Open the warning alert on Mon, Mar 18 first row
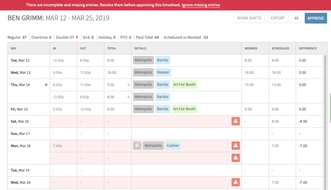 pyautogui.click(x=235, y=146)
